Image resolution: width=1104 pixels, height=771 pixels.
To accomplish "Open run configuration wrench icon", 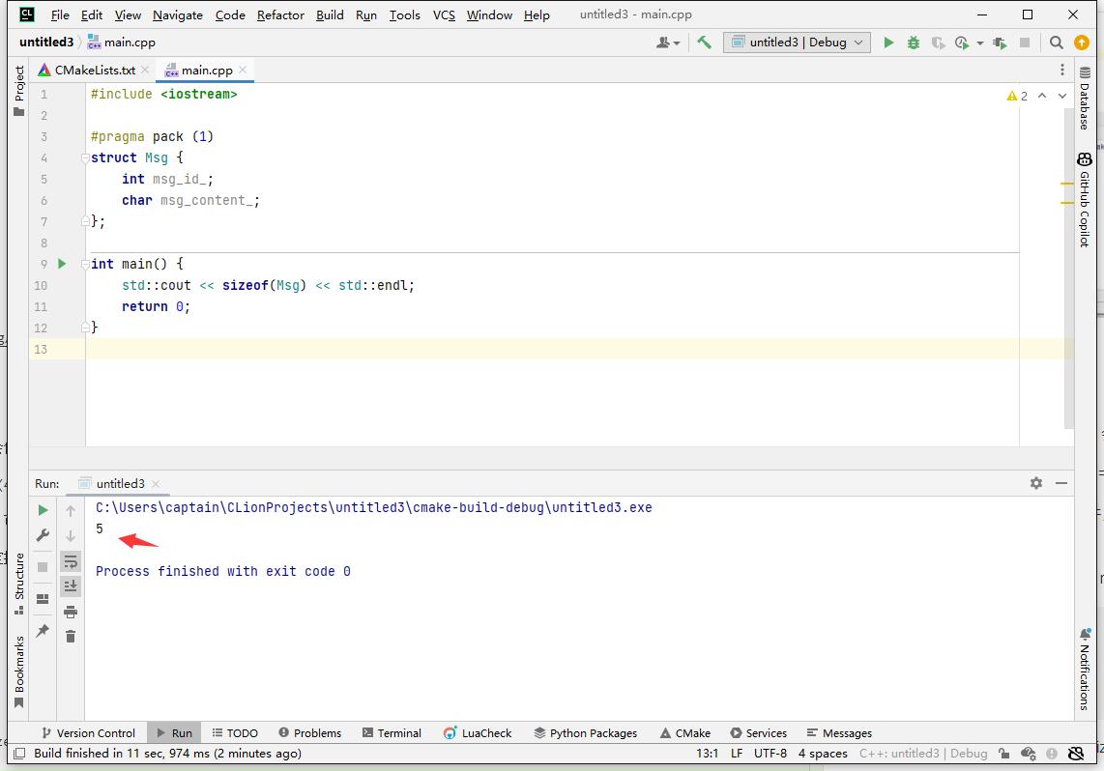I will (x=43, y=535).
